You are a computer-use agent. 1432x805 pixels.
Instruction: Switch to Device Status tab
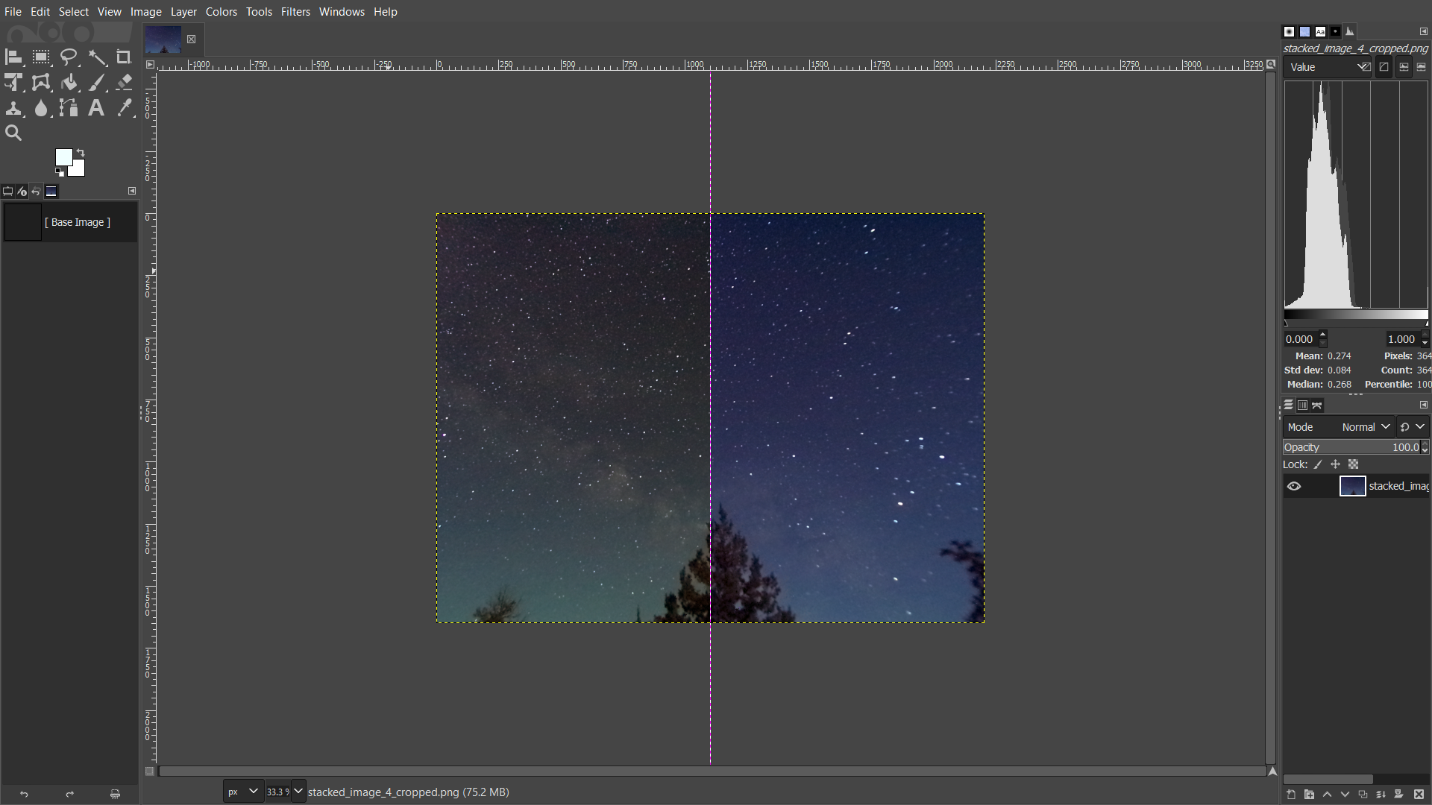click(x=22, y=192)
